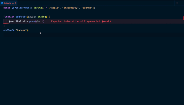The height and width of the screenshot is (105, 184).
Task: Click the red error marker in the scrollbar
Action: (183, 18)
